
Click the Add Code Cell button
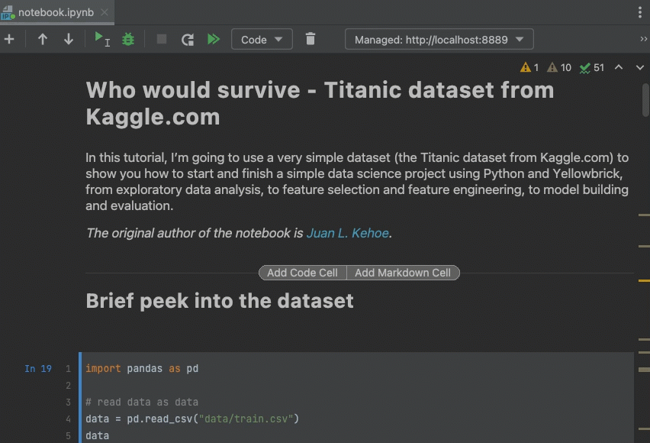pyautogui.click(x=302, y=273)
